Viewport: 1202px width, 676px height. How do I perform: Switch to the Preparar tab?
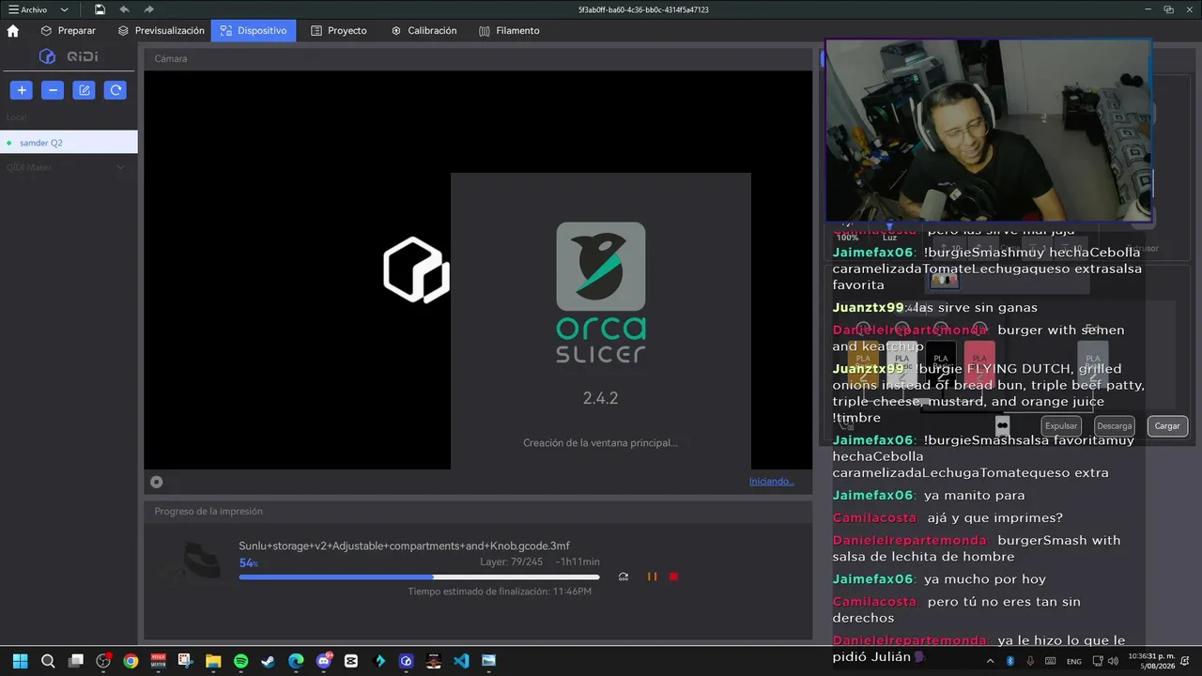pos(68,30)
